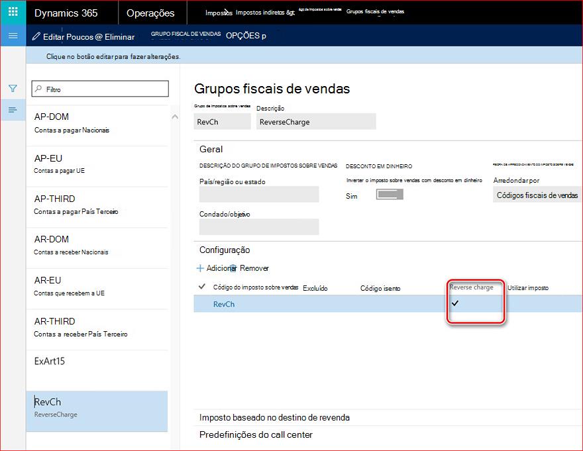This screenshot has height=451, width=583.
Task: Expand Predefinições do call center section
Action: tap(256, 434)
